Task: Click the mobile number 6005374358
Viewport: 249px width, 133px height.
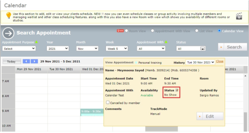Action: click(188, 70)
